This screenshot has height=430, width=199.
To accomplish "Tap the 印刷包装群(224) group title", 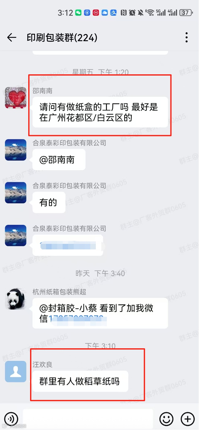I will pos(62,37).
